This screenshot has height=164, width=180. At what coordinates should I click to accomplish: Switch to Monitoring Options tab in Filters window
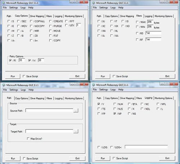[163, 16]
